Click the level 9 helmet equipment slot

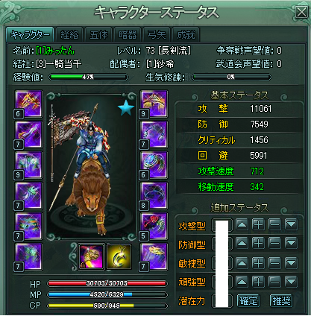click(154, 104)
